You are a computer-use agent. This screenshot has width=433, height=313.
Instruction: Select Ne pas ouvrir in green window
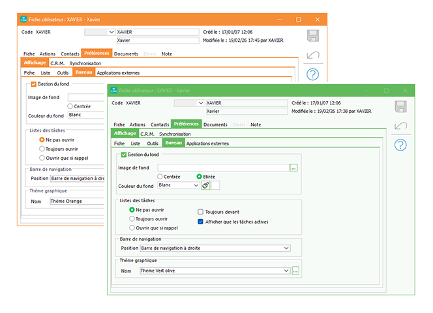point(132,210)
